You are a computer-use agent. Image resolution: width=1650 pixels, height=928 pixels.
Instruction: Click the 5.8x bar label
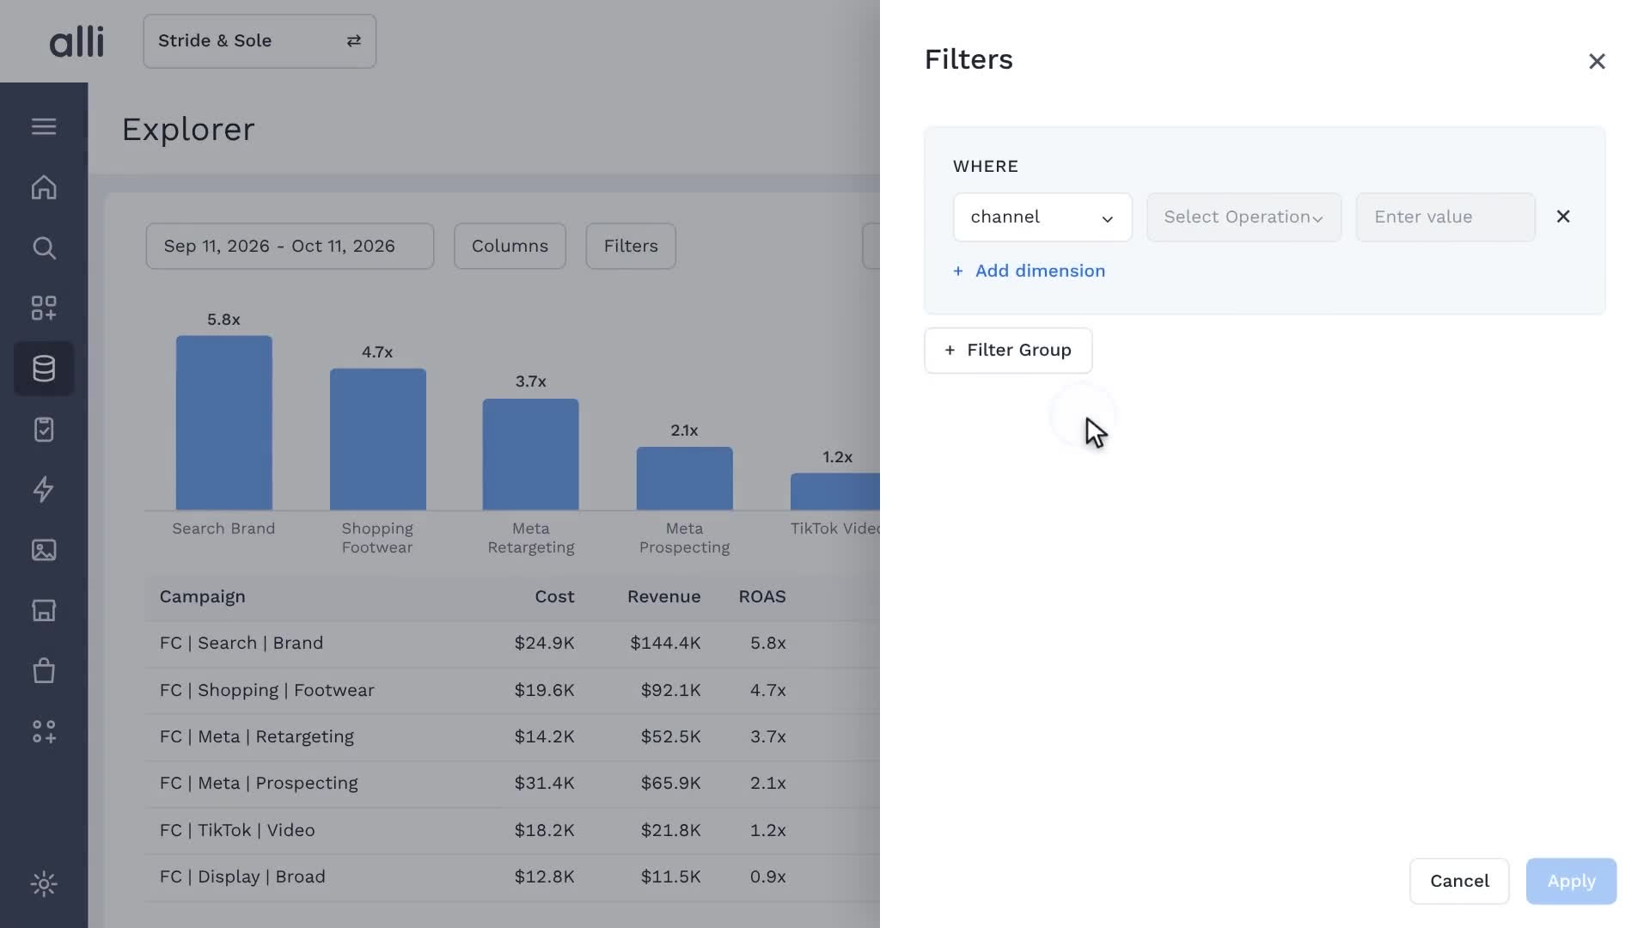pos(223,320)
